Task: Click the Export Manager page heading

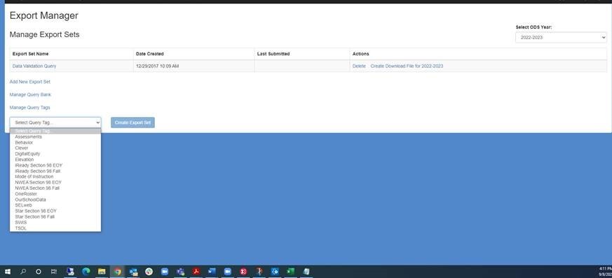Action: (x=43, y=15)
